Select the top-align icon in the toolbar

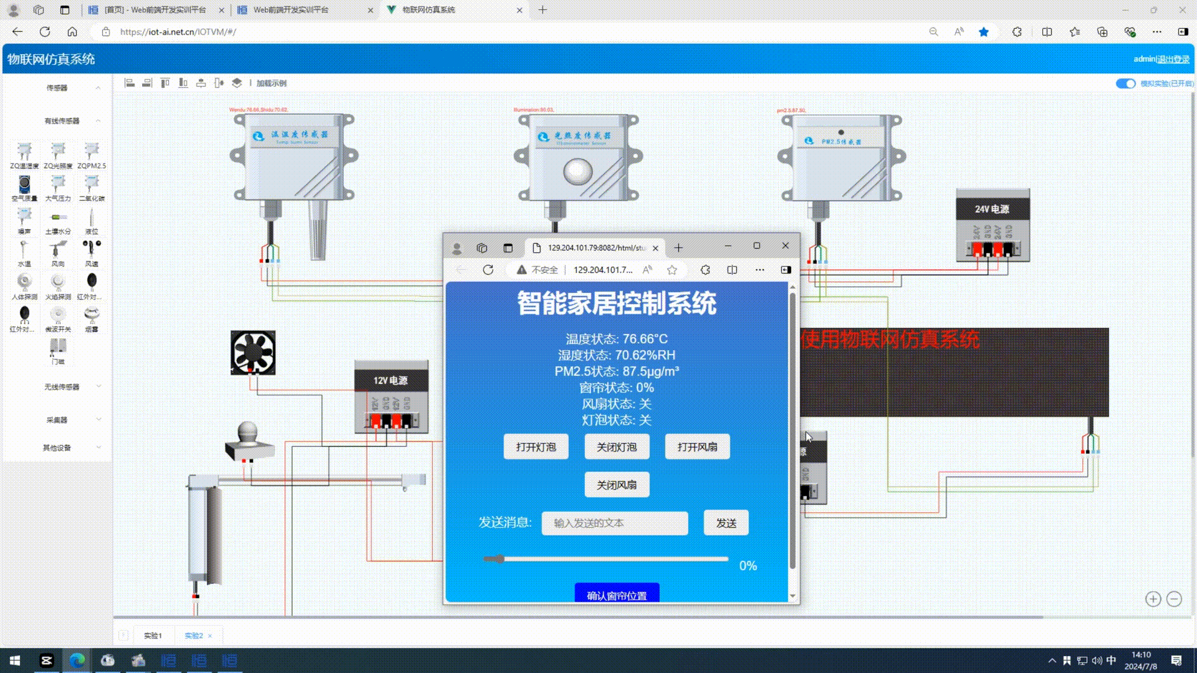click(165, 82)
